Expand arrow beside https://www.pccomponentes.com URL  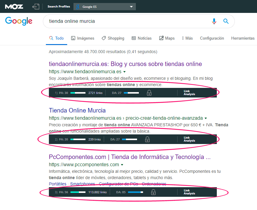[x=122, y=165]
